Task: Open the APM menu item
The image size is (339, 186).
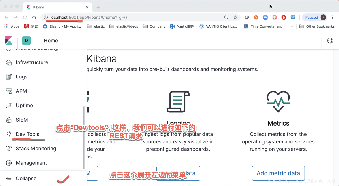Action: [x=21, y=91]
